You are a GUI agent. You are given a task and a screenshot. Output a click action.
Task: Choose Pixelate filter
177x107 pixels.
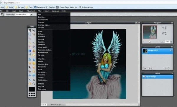pyautogui.click(x=41, y=42)
